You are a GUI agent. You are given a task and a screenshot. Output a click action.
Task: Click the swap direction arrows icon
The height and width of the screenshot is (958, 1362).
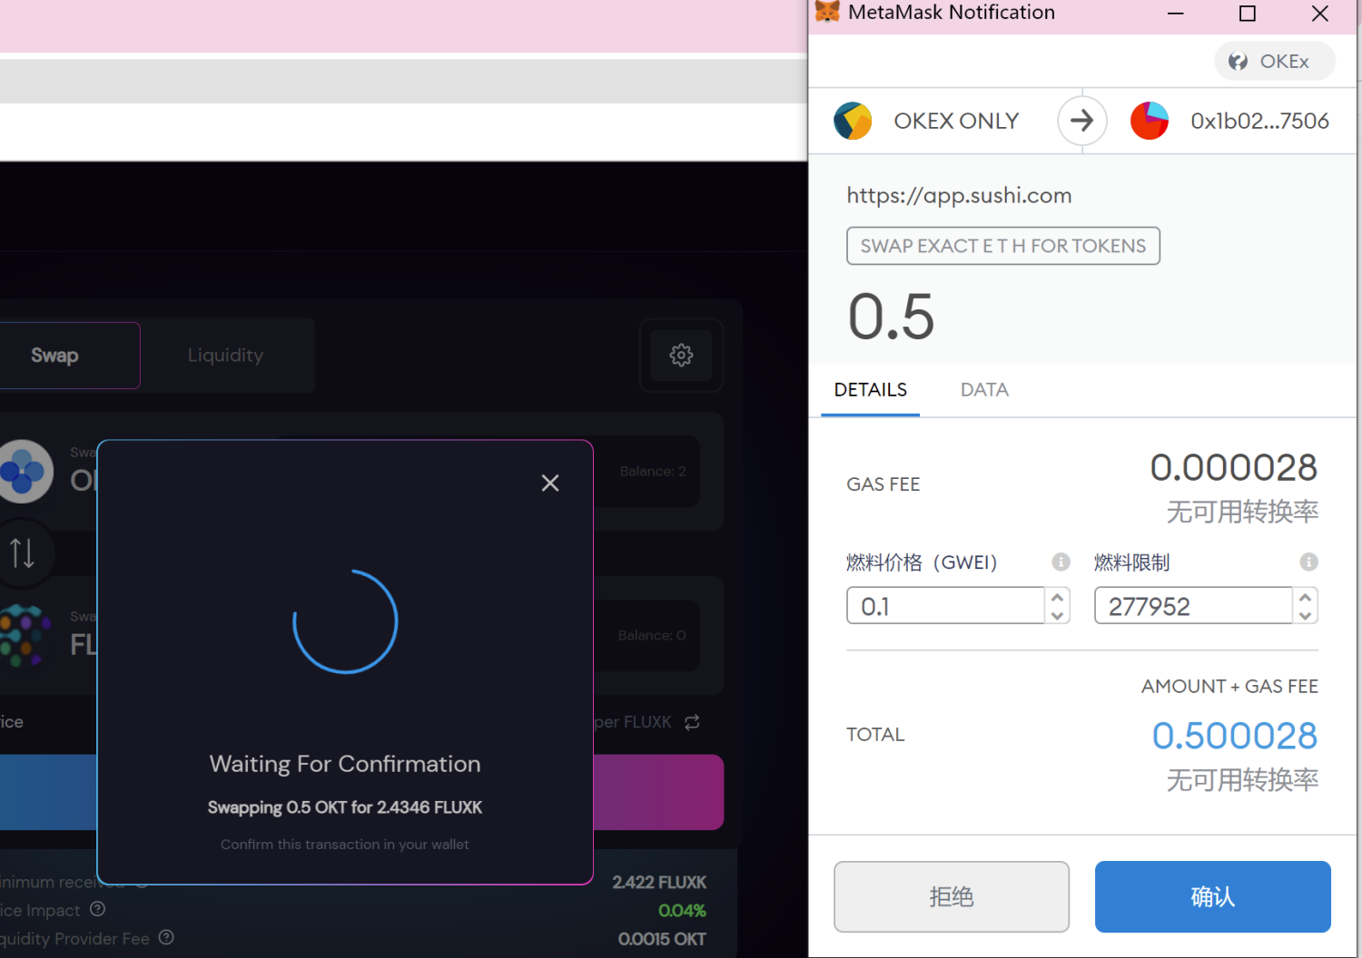tap(23, 552)
